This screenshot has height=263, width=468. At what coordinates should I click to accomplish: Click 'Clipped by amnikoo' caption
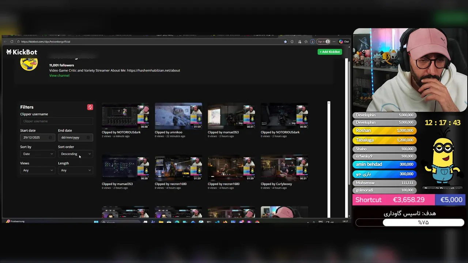169,132
